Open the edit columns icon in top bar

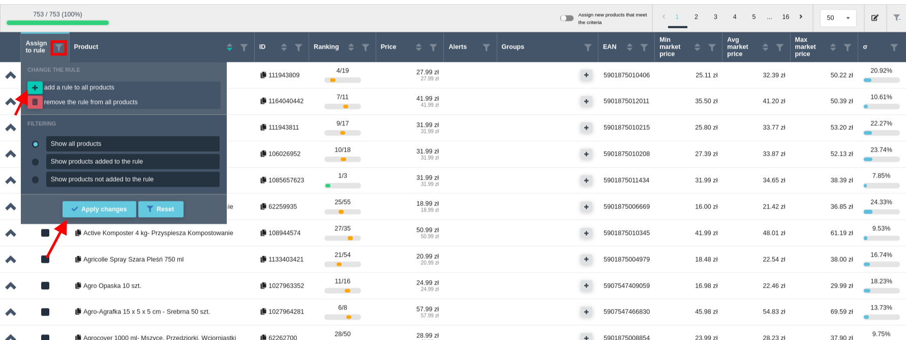[x=874, y=18]
